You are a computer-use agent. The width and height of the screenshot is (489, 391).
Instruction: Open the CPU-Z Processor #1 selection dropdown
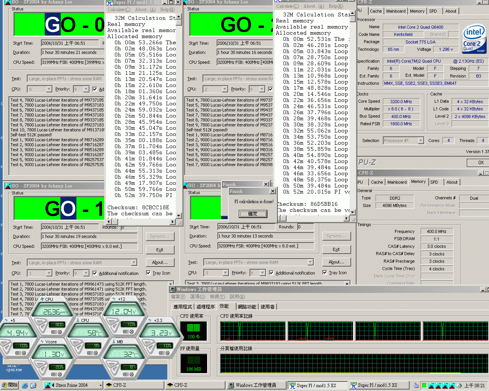point(421,141)
